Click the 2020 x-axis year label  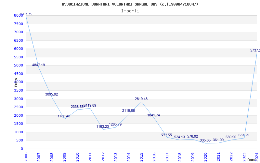(205, 157)
